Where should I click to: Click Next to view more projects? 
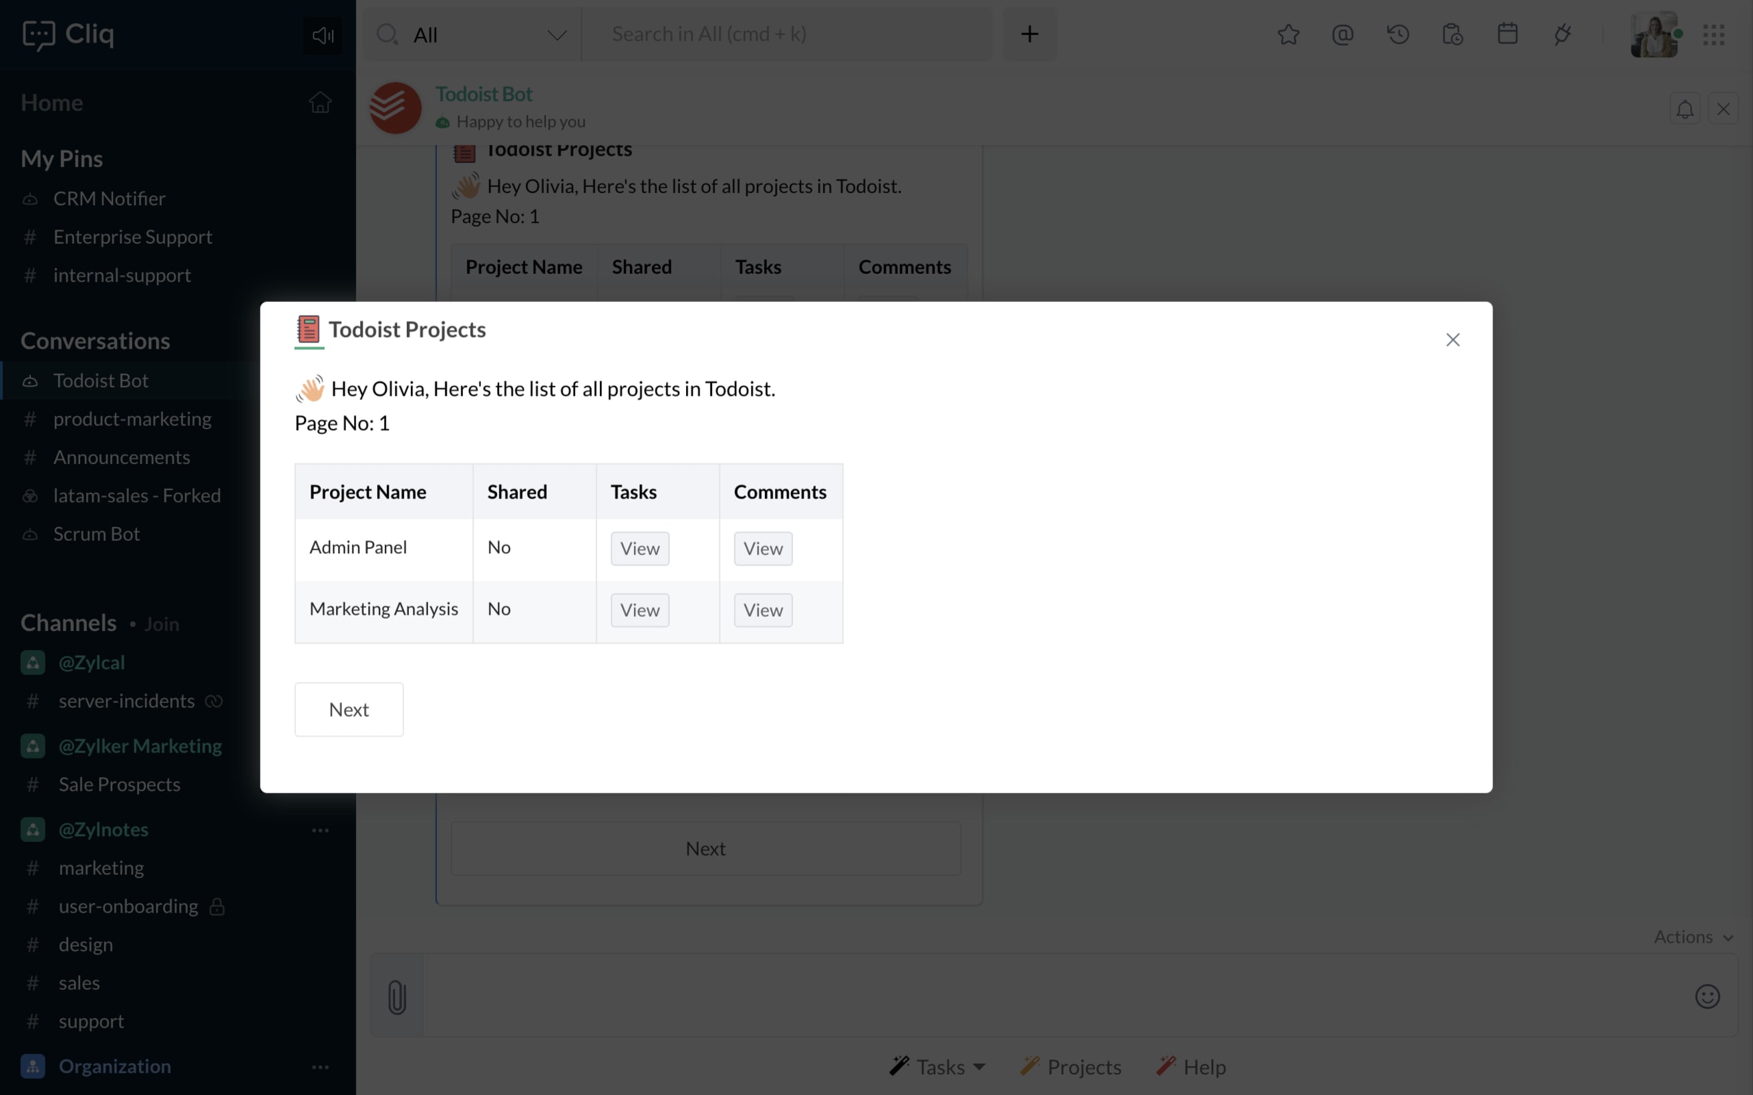pos(348,709)
